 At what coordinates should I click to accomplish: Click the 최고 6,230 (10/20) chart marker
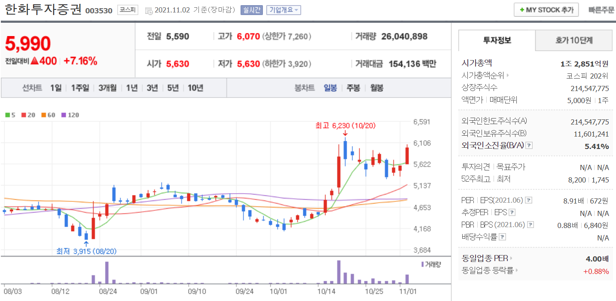click(345, 125)
